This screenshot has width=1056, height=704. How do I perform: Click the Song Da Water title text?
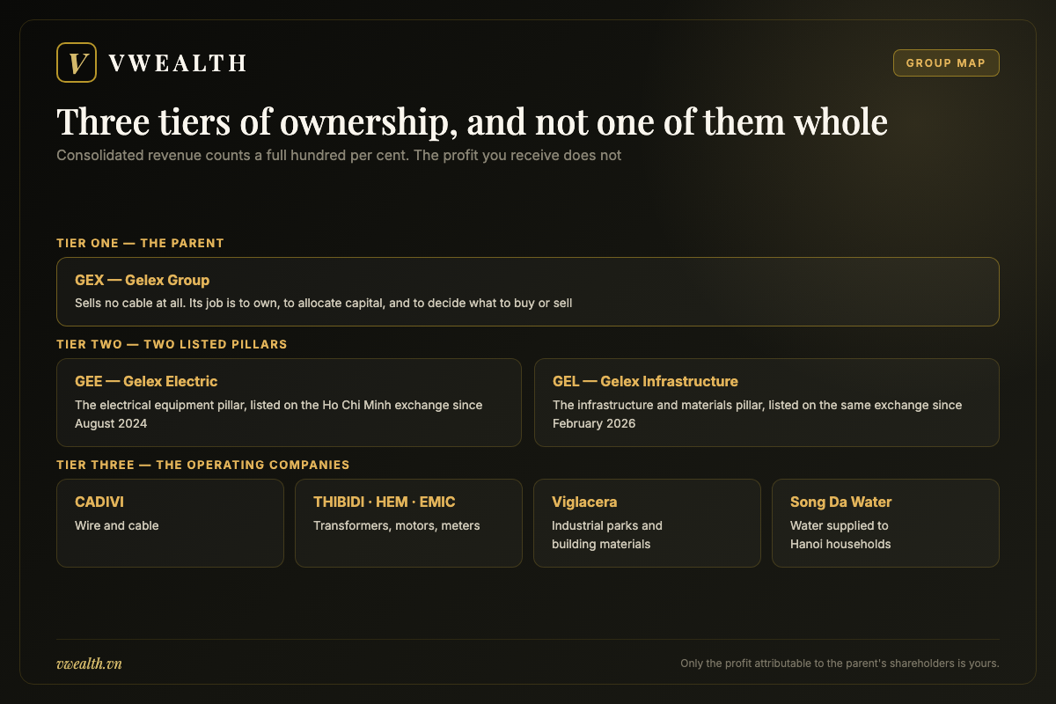840,502
